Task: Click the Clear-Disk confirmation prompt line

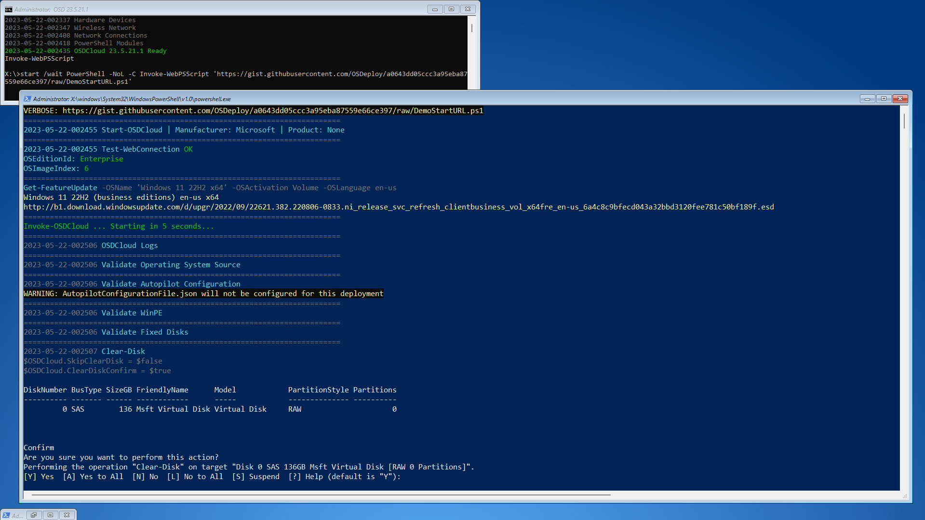Action: tap(212, 477)
